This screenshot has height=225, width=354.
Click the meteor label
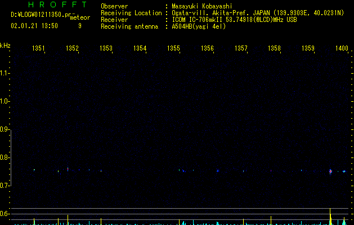(x=80, y=17)
